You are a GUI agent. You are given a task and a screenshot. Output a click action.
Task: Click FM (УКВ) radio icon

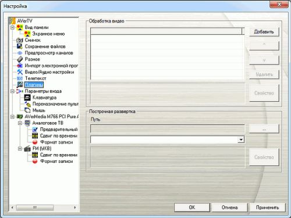tap(27, 149)
